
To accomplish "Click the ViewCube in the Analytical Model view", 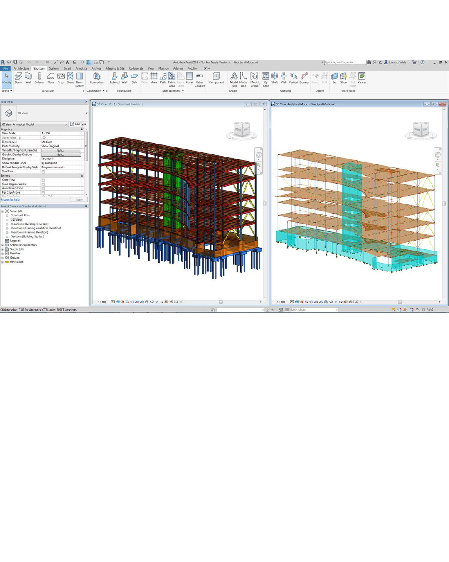I will [420, 129].
